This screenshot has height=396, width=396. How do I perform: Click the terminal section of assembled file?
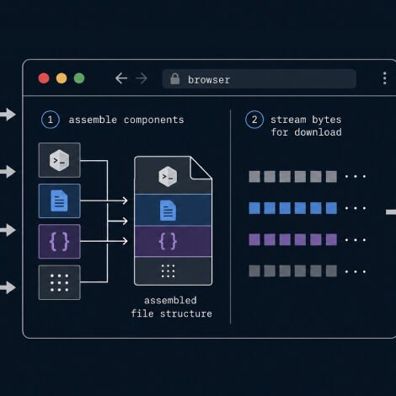168,176
